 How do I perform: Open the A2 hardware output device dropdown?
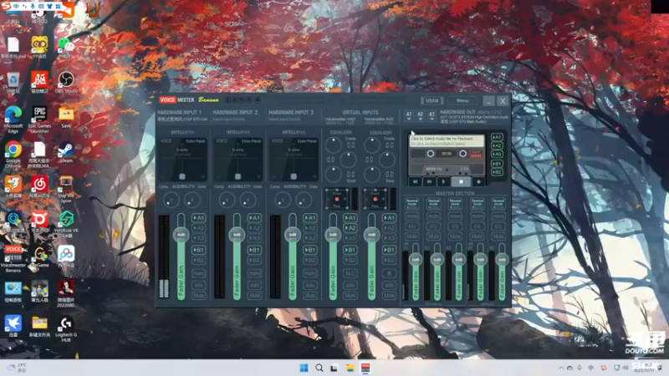(x=421, y=116)
